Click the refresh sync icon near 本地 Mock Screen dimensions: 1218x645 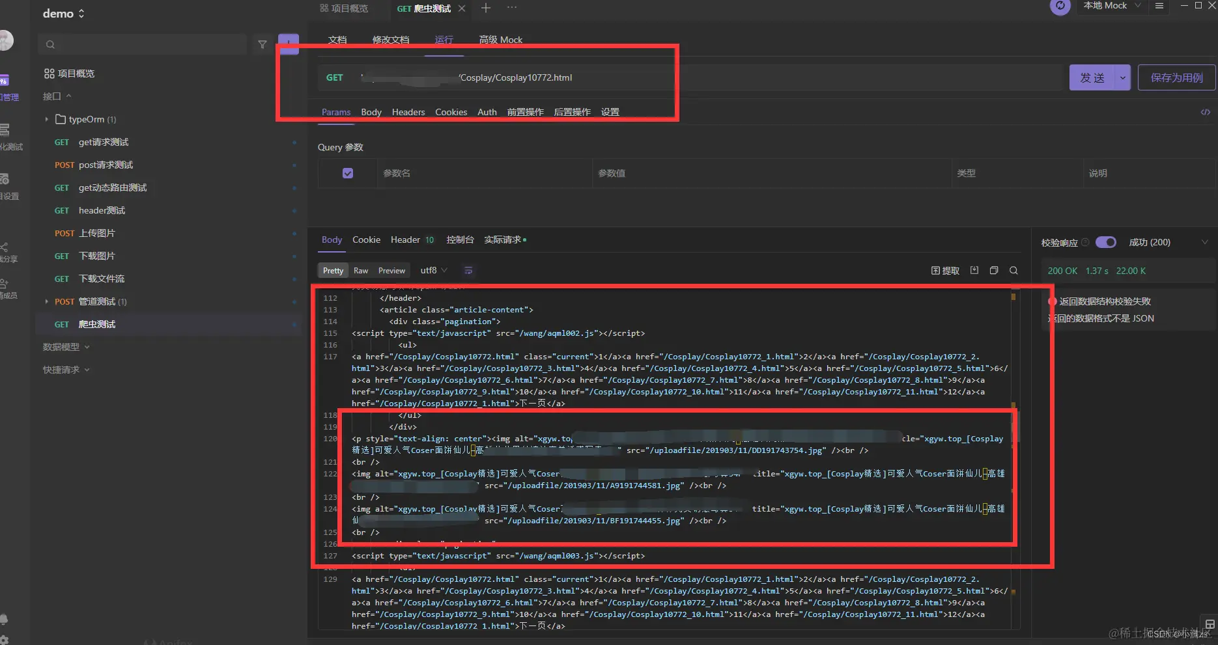(x=1060, y=6)
